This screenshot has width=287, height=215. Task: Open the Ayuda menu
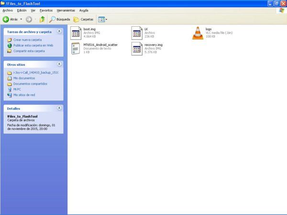click(x=84, y=11)
